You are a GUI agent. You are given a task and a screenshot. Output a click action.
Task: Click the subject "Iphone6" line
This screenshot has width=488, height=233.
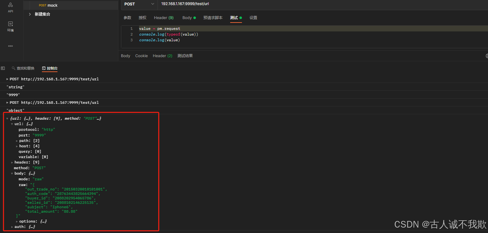pos(49,207)
